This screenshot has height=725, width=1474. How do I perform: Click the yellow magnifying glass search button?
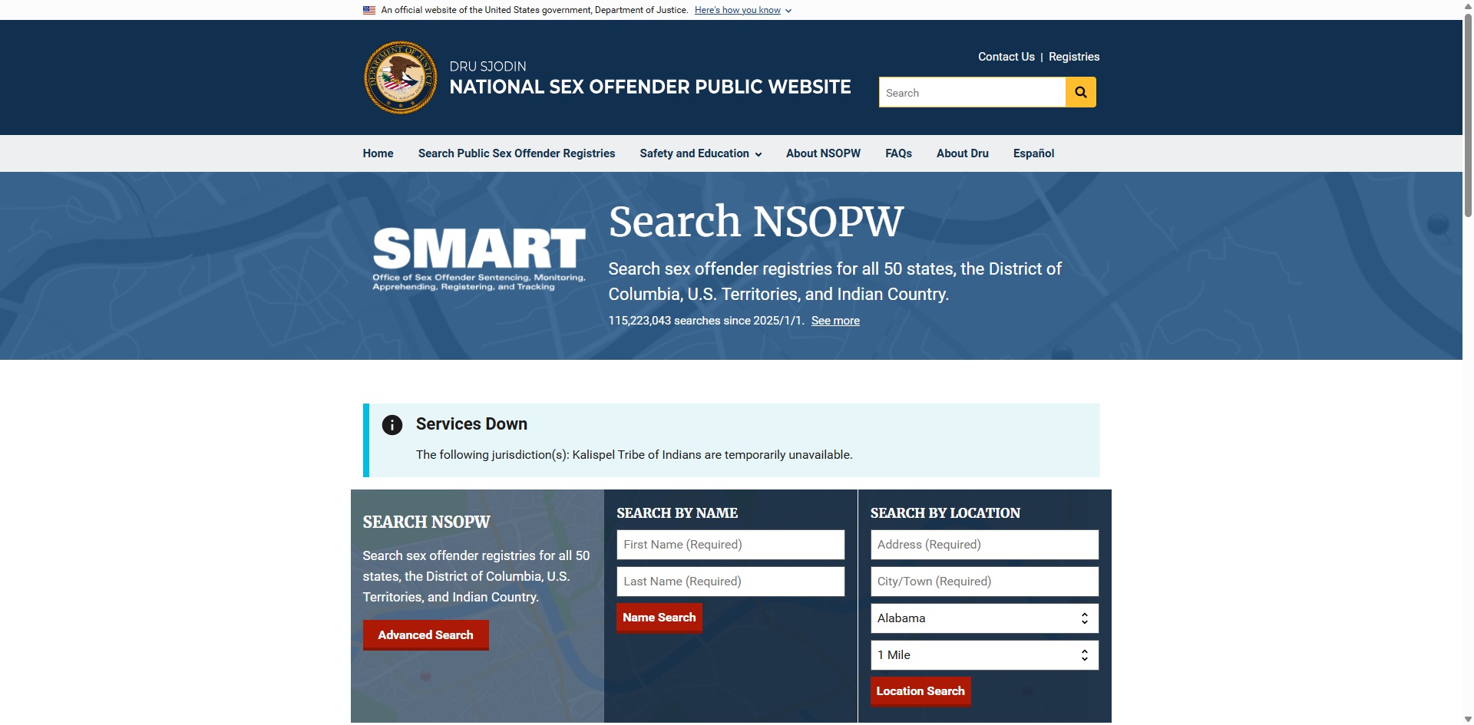pos(1080,92)
